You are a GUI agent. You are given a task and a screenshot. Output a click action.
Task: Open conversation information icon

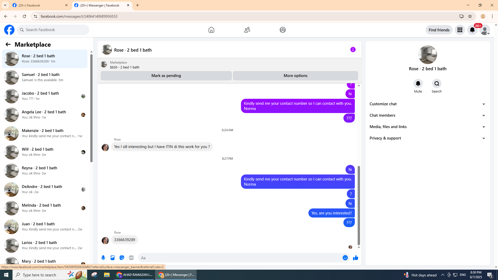point(353,50)
